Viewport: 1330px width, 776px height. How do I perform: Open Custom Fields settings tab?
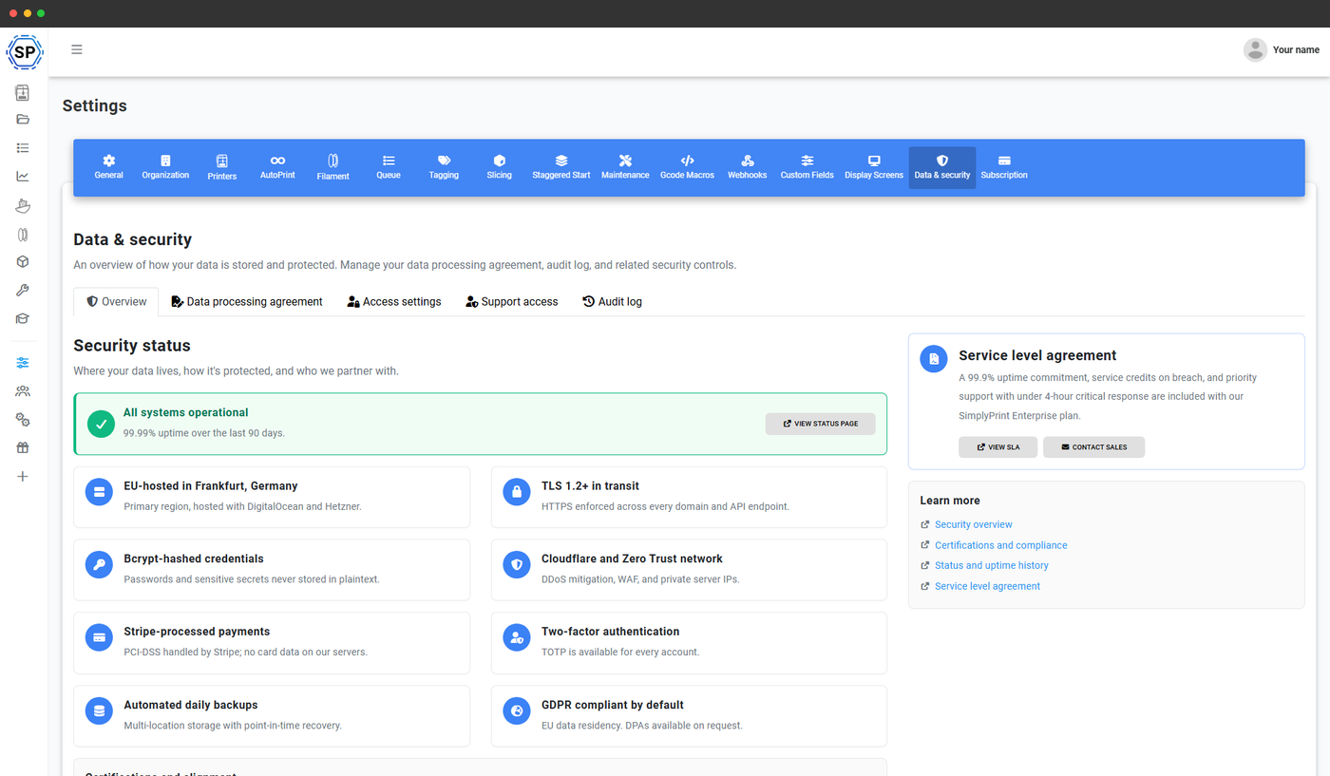coord(807,167)
